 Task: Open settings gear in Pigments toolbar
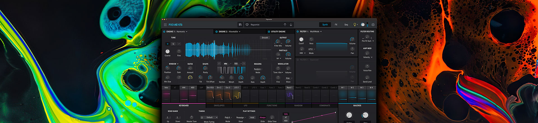coord(373,25)
